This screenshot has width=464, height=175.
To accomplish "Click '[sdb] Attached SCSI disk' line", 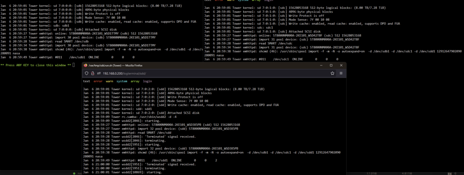I will point(58,30).
